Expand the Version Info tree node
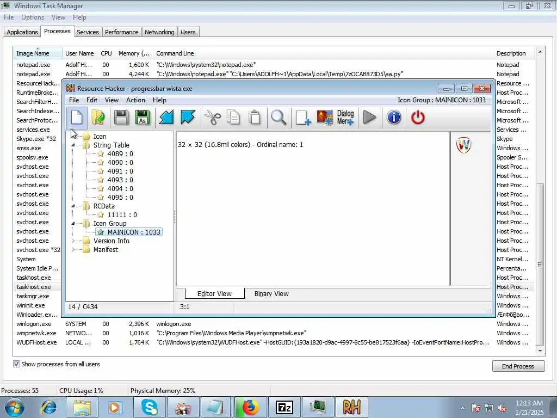The image size is (557, 418). coord(73,241)
